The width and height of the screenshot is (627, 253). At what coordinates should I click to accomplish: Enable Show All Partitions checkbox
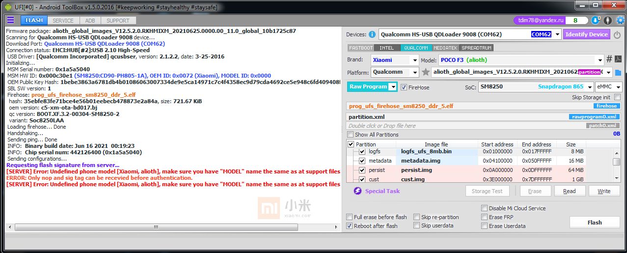coord(350,135)
